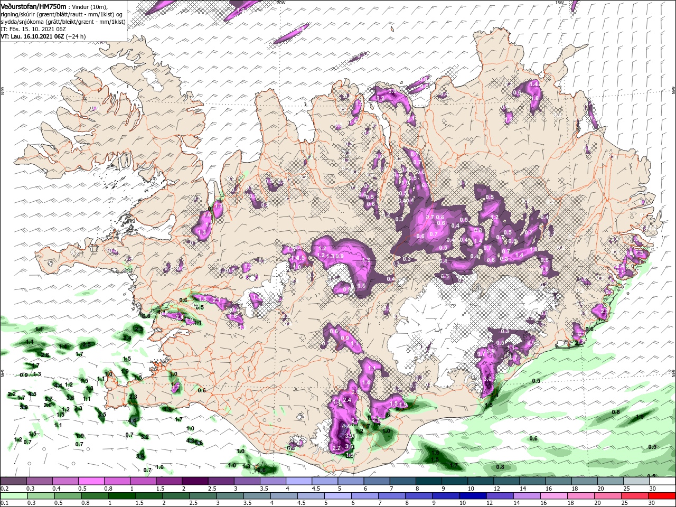This screenshot has height=507, width=676.
Task: Pick the lower scale swatch between 4 and 4.5
Action: (x=284, y=496)
